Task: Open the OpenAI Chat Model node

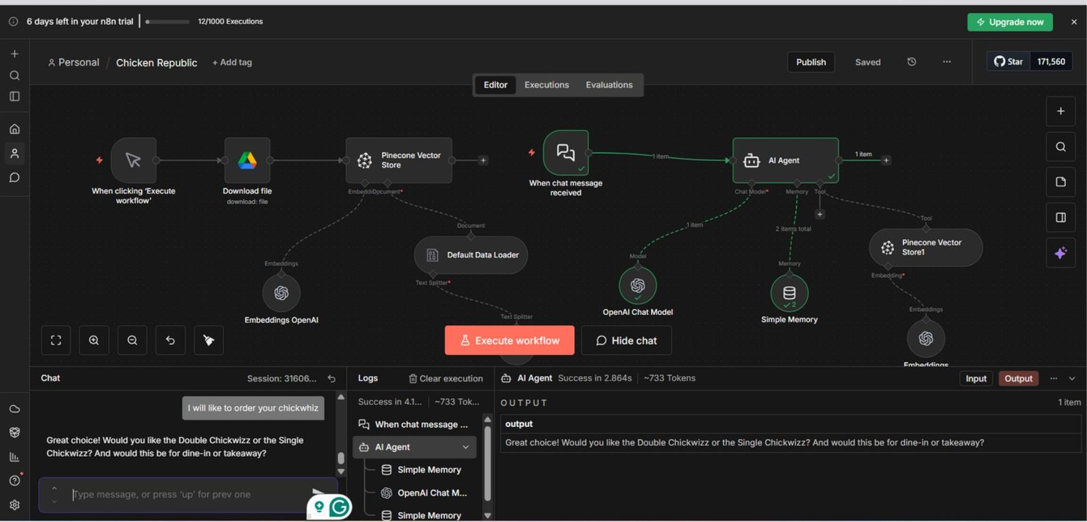Action: 638,285
